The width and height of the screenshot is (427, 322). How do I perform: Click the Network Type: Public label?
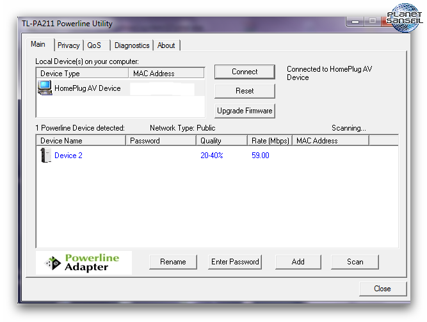pos(182,128)
